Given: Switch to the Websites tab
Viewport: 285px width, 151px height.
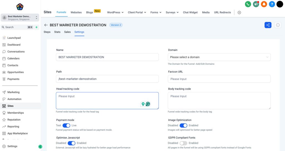Looking at the screenshot, I should pos(76,12).
